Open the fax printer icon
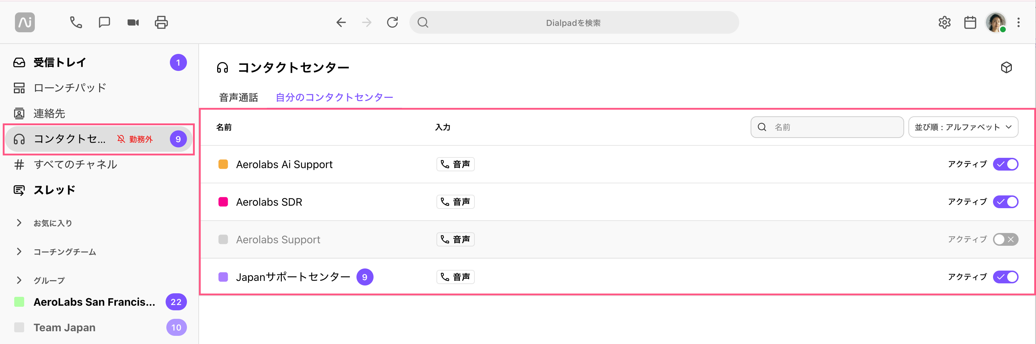 (161, 22)
